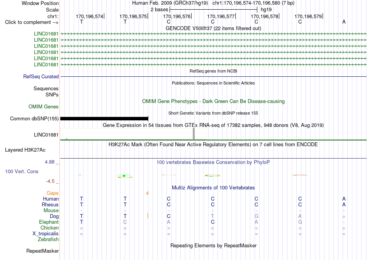Click the base A in the complement row

point(343,22)
